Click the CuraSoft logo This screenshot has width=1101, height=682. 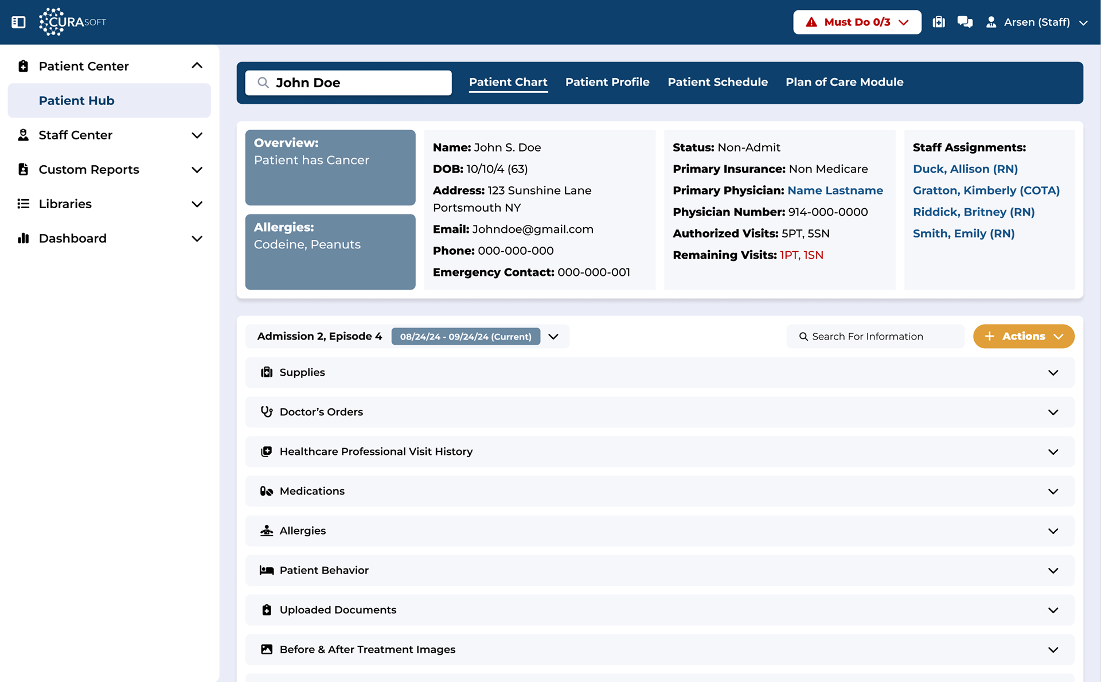tap(73, 22)
